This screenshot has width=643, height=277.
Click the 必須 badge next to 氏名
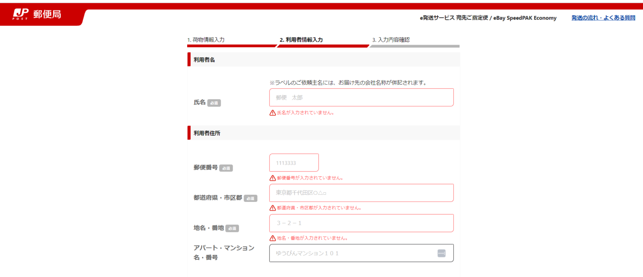(214, 103)
